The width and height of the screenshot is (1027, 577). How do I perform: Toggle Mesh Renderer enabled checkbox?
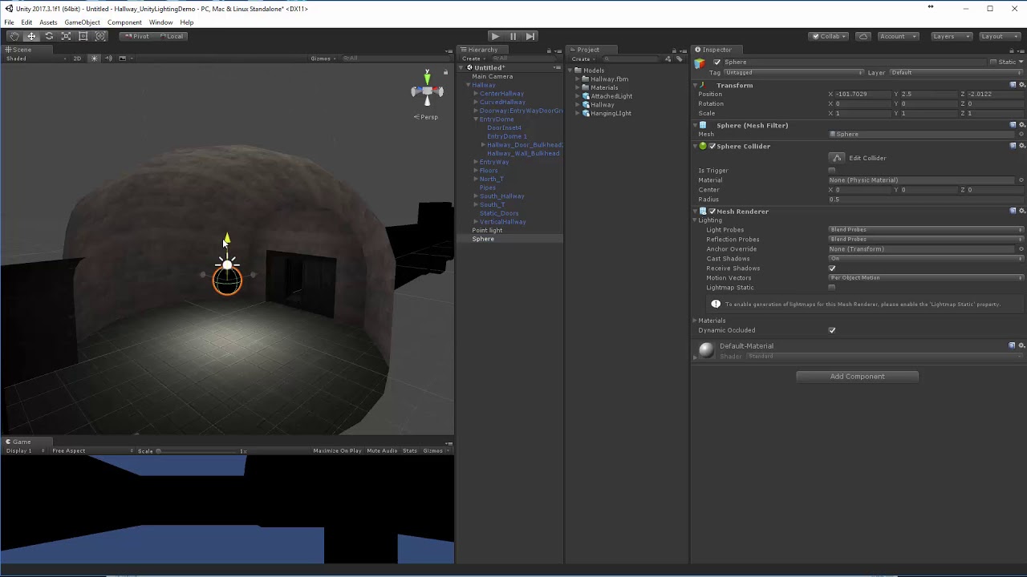(x=712, y=211)
